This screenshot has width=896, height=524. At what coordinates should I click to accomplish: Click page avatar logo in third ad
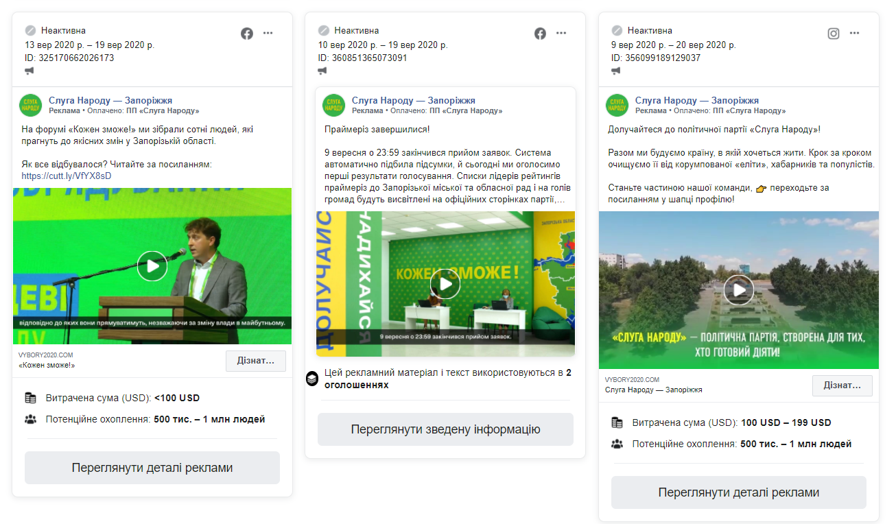click(x=617, y=105)
